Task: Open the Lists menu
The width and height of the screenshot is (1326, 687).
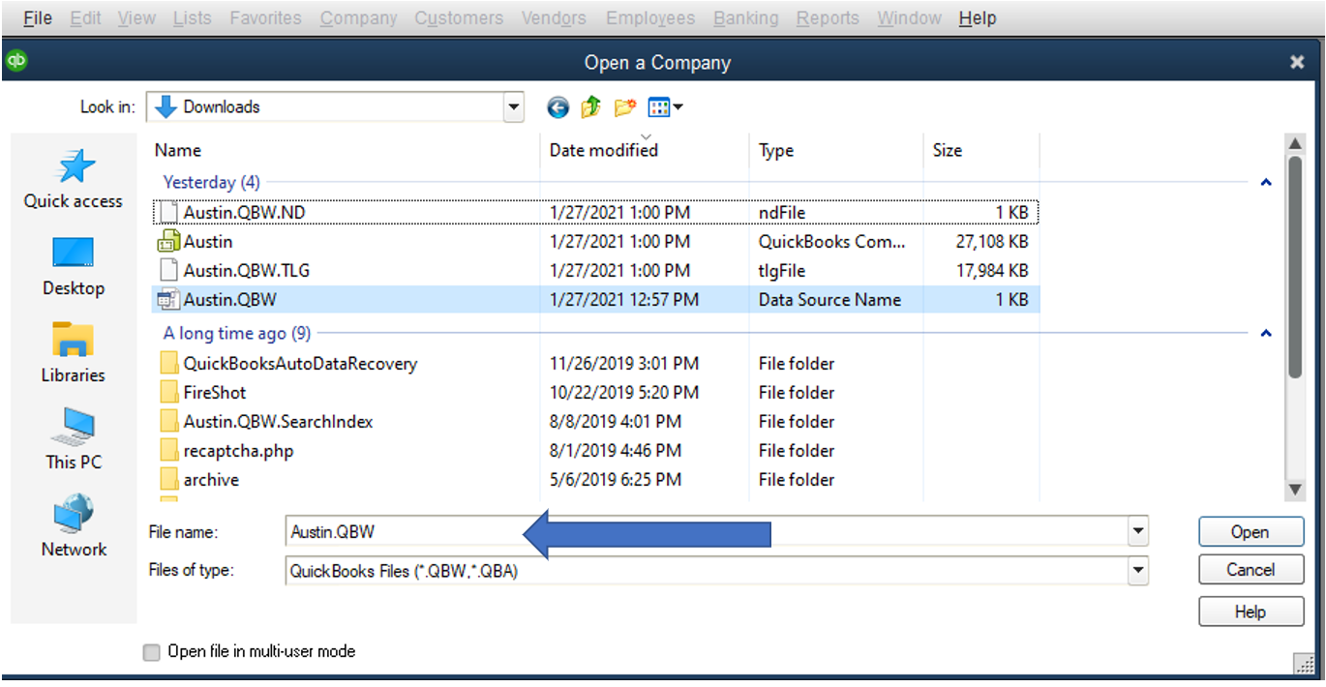Action: [193, 18]
